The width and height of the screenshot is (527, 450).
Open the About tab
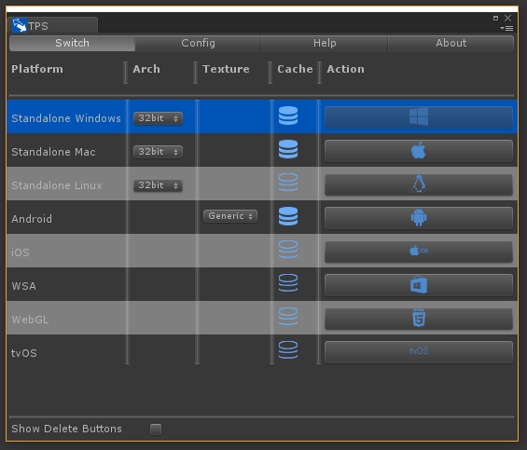coord(451,43)
